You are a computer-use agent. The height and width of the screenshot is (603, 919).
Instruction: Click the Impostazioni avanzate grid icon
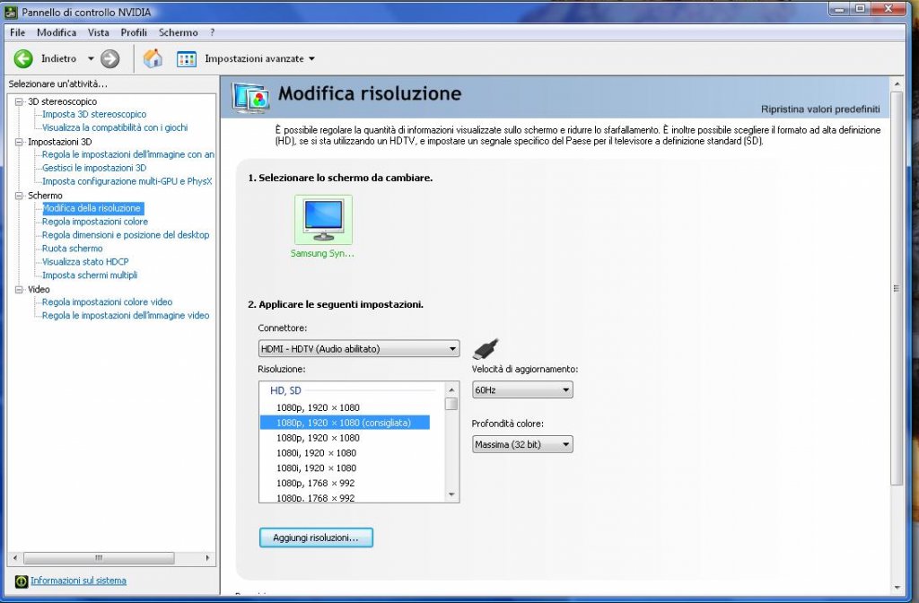(x=187, y=58)
